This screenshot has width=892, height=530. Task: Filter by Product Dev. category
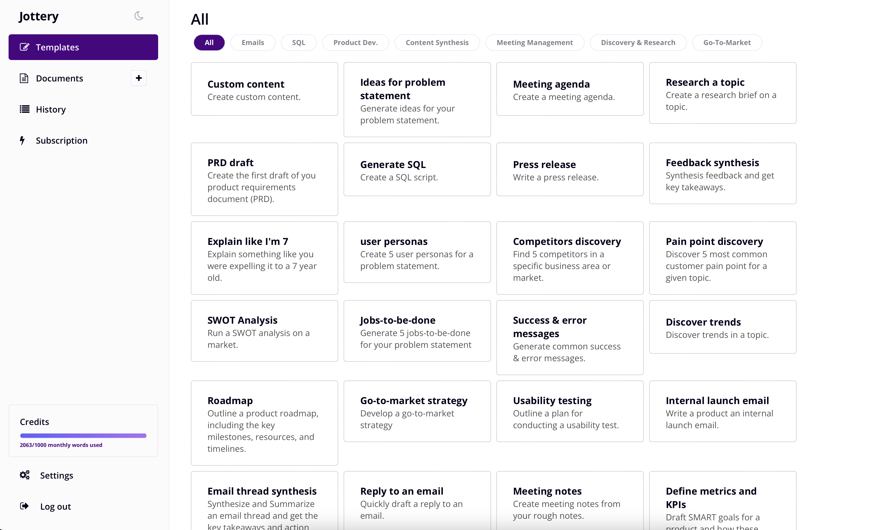pos(355,43)
